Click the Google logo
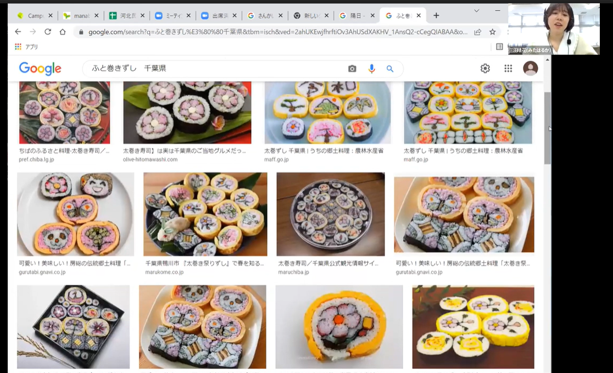This screenshot has width=613, height=373. (40, 69)
